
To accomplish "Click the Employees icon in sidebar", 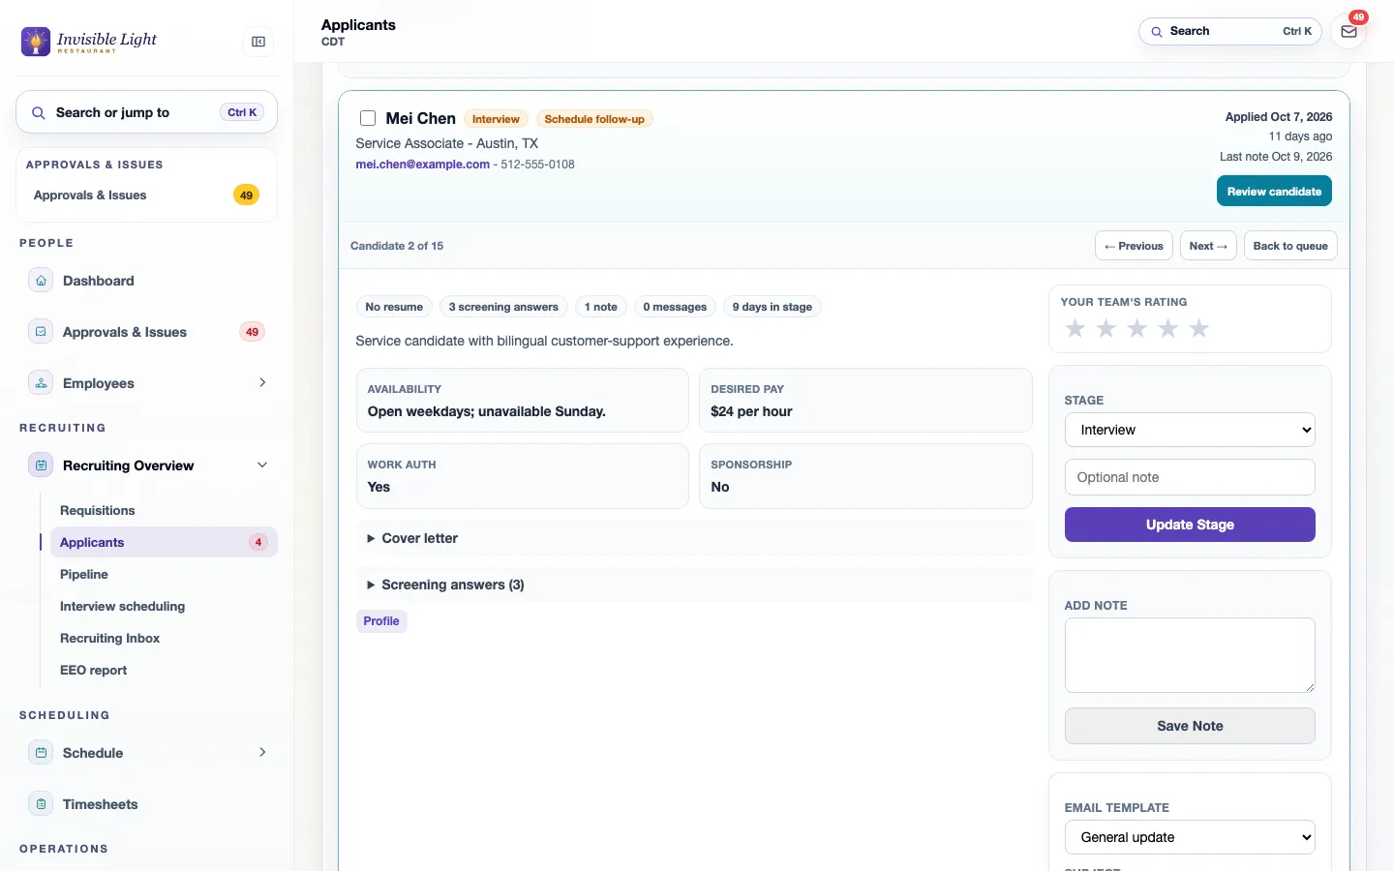I will pyautogui.click(x=41, y=383).
